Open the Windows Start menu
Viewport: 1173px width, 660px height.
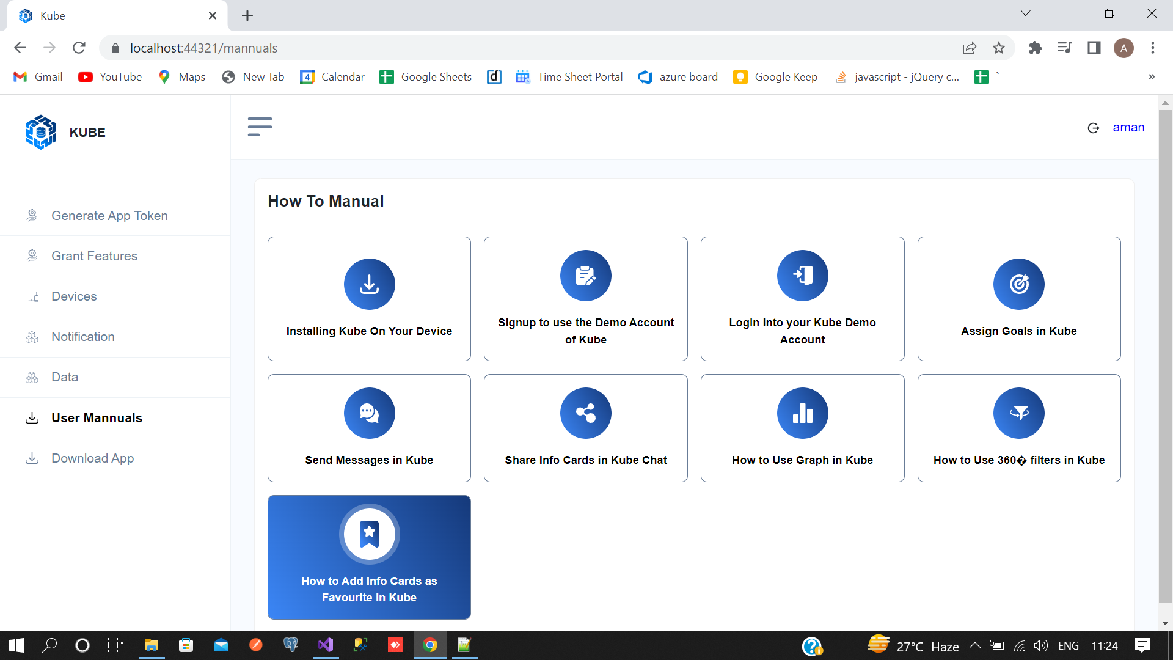click(x=16, y=645)
